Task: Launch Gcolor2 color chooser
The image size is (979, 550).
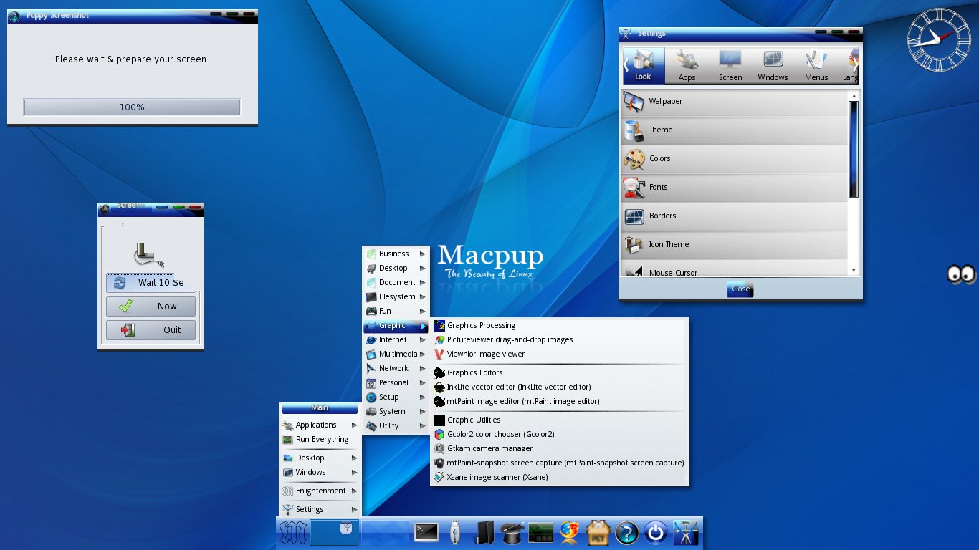Action: pos(559,434)
